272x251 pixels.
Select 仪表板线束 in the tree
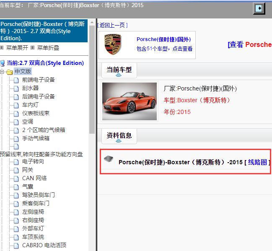tap(36, 113)
